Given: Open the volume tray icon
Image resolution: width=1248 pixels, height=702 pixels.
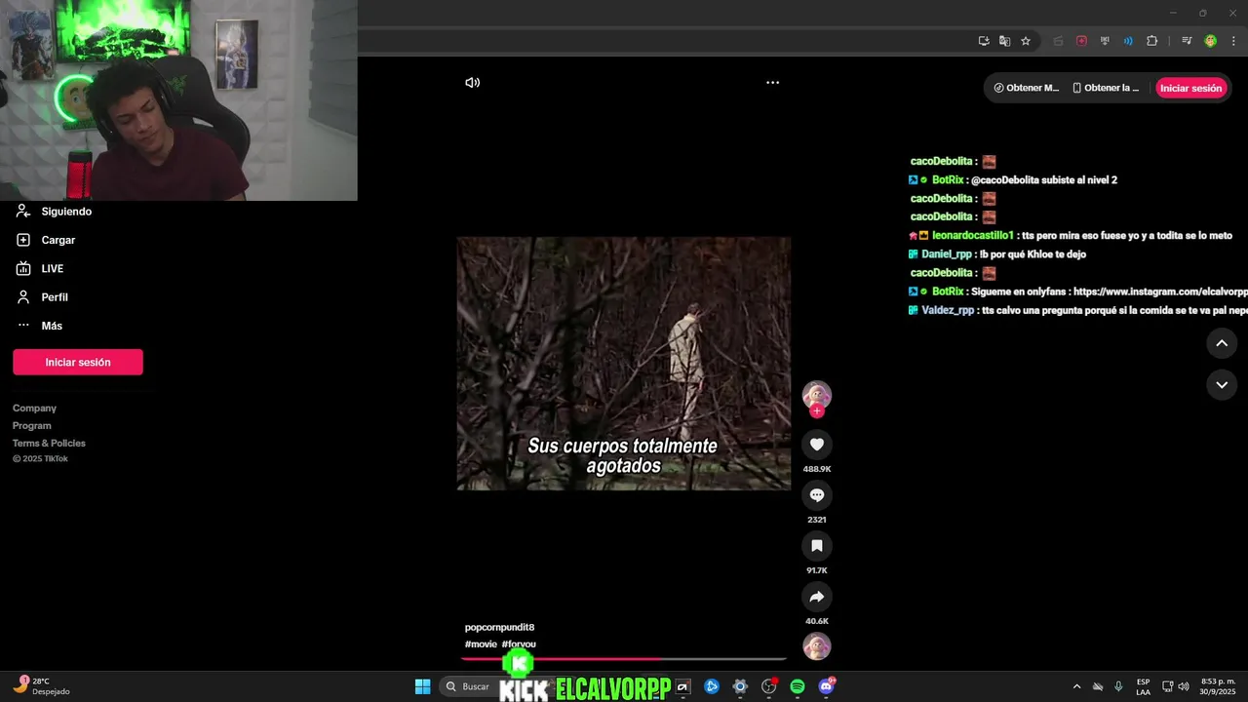Looking at the screenshot, I should tap(1183, 686).
